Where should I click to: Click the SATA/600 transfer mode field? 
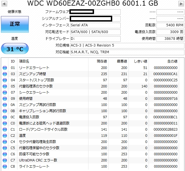(95, 32)
